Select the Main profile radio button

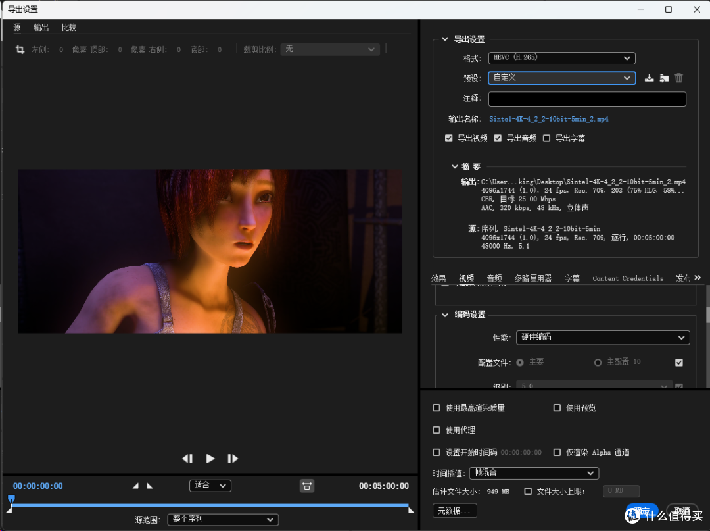pos(520,363)
